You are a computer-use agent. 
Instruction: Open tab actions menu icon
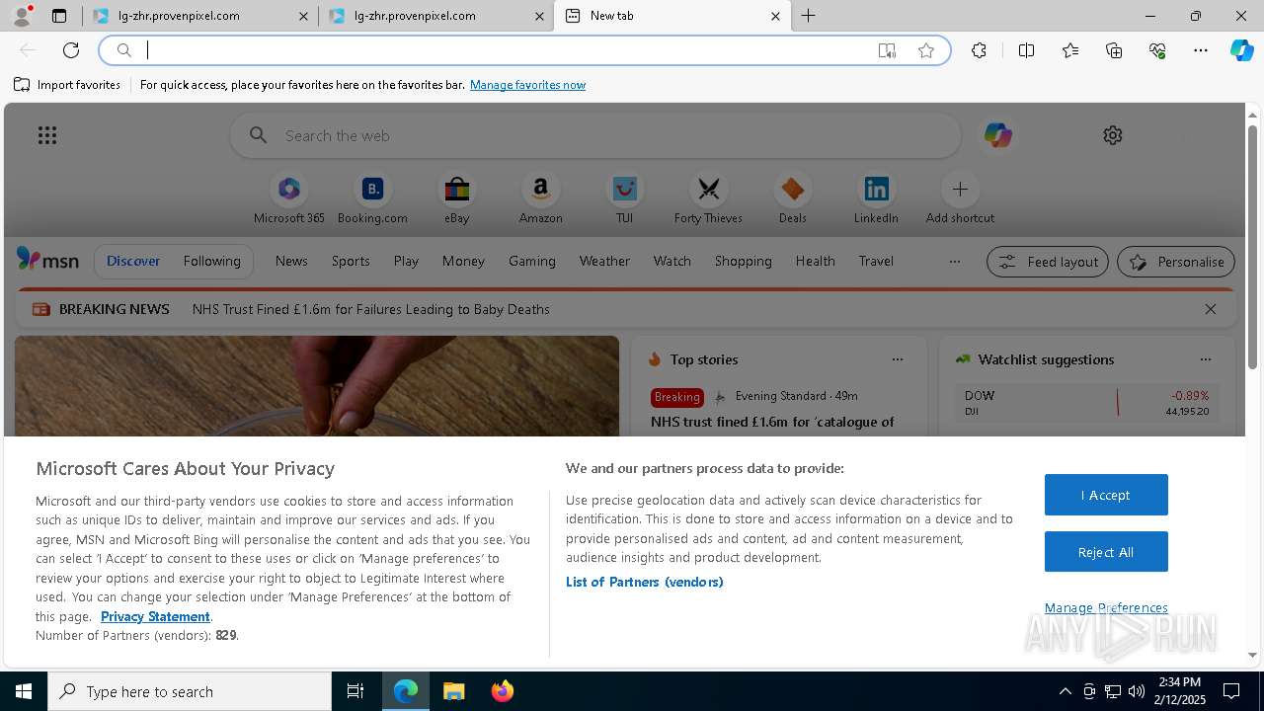pyautogui.click(x=59, y=16)
